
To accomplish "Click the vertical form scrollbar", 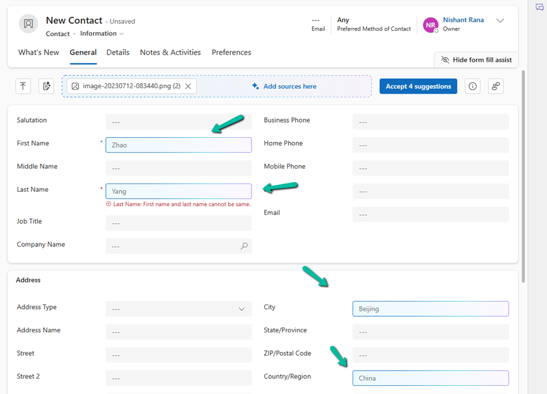I will (523, 177).
